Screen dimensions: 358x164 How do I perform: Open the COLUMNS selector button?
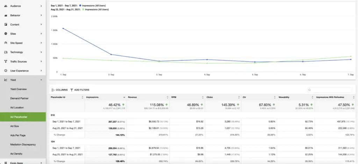point(59,90)
